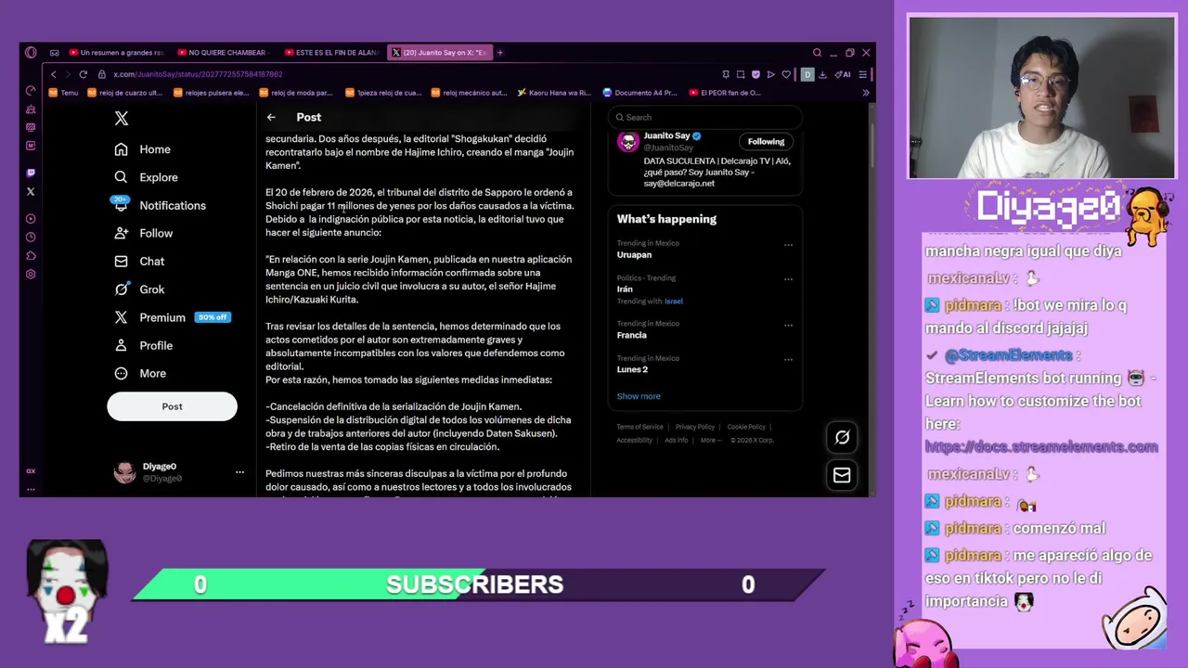The image size is (1188, 668).
Task: Click Show more under trends
Action: [639, 396]
